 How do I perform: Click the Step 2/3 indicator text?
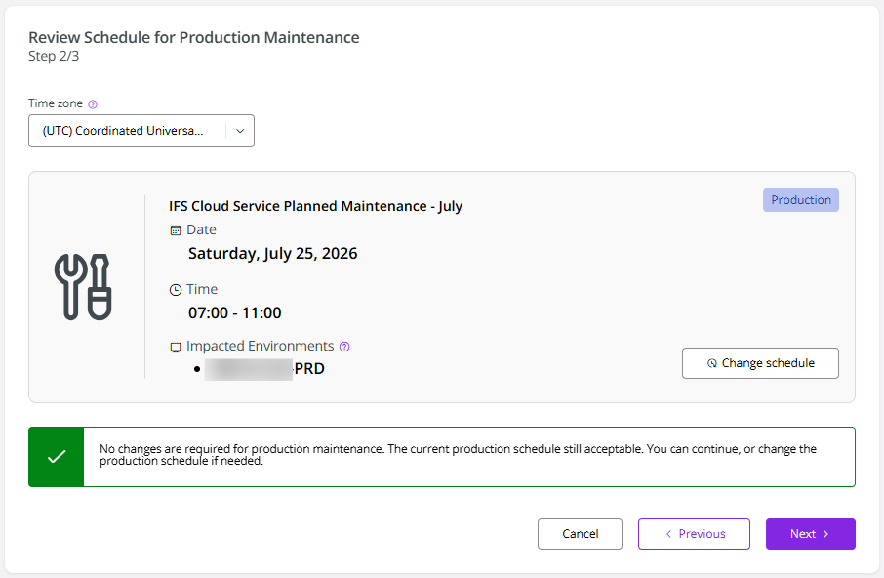click(54, 56)
